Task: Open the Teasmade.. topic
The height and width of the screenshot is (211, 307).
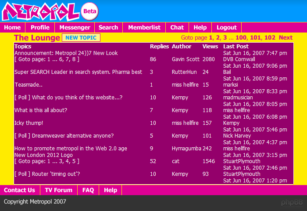Action: (x=29, y=85)
